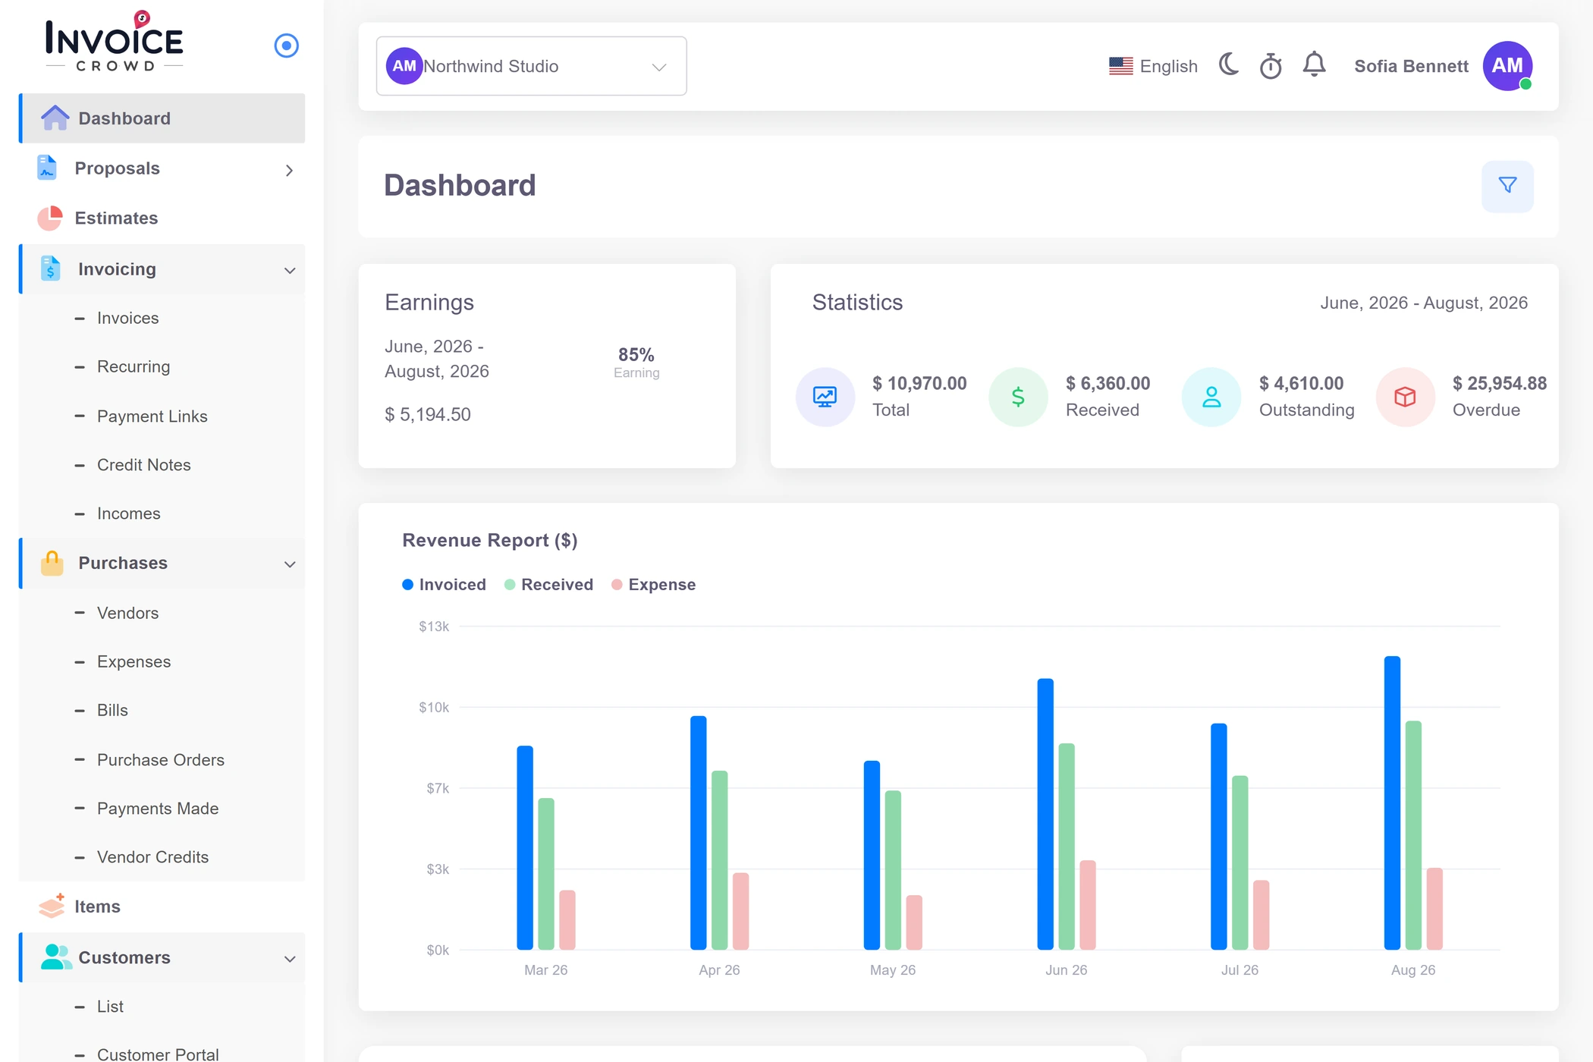This screenshot has height=1062, width=1593.
Task: Toggle Expense series in chart legend
Action: (653, 584)
